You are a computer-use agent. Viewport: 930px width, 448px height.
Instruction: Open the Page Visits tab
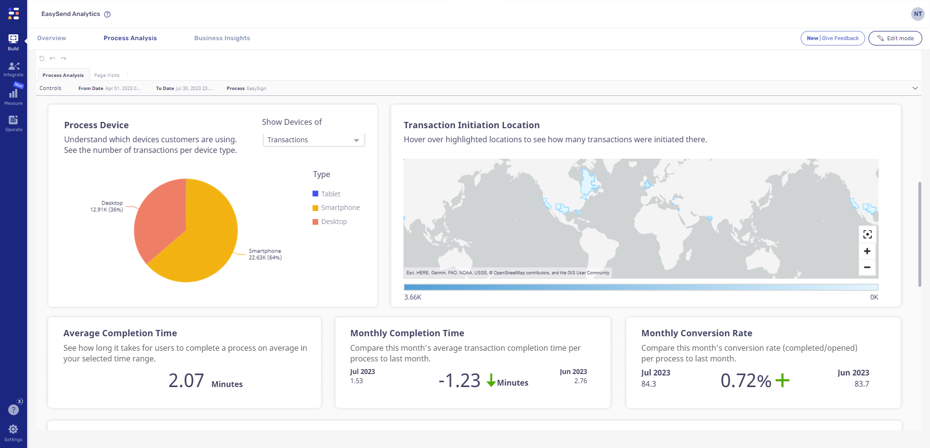[x=107, y=75]
